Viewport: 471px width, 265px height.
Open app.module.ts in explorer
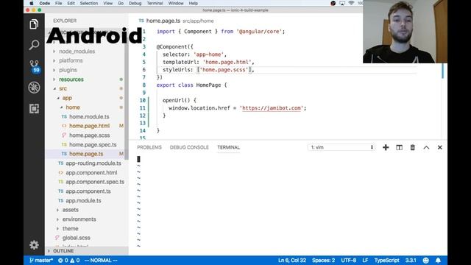coord(83,200)
